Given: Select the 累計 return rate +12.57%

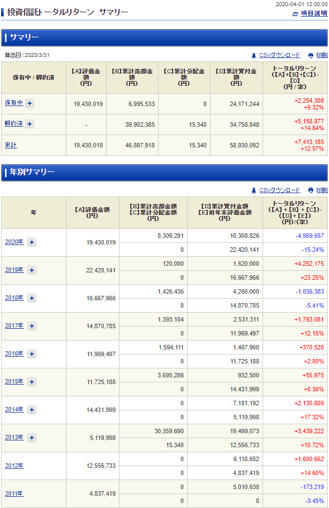Looking at the screenshot, I should tap(312, 148).
